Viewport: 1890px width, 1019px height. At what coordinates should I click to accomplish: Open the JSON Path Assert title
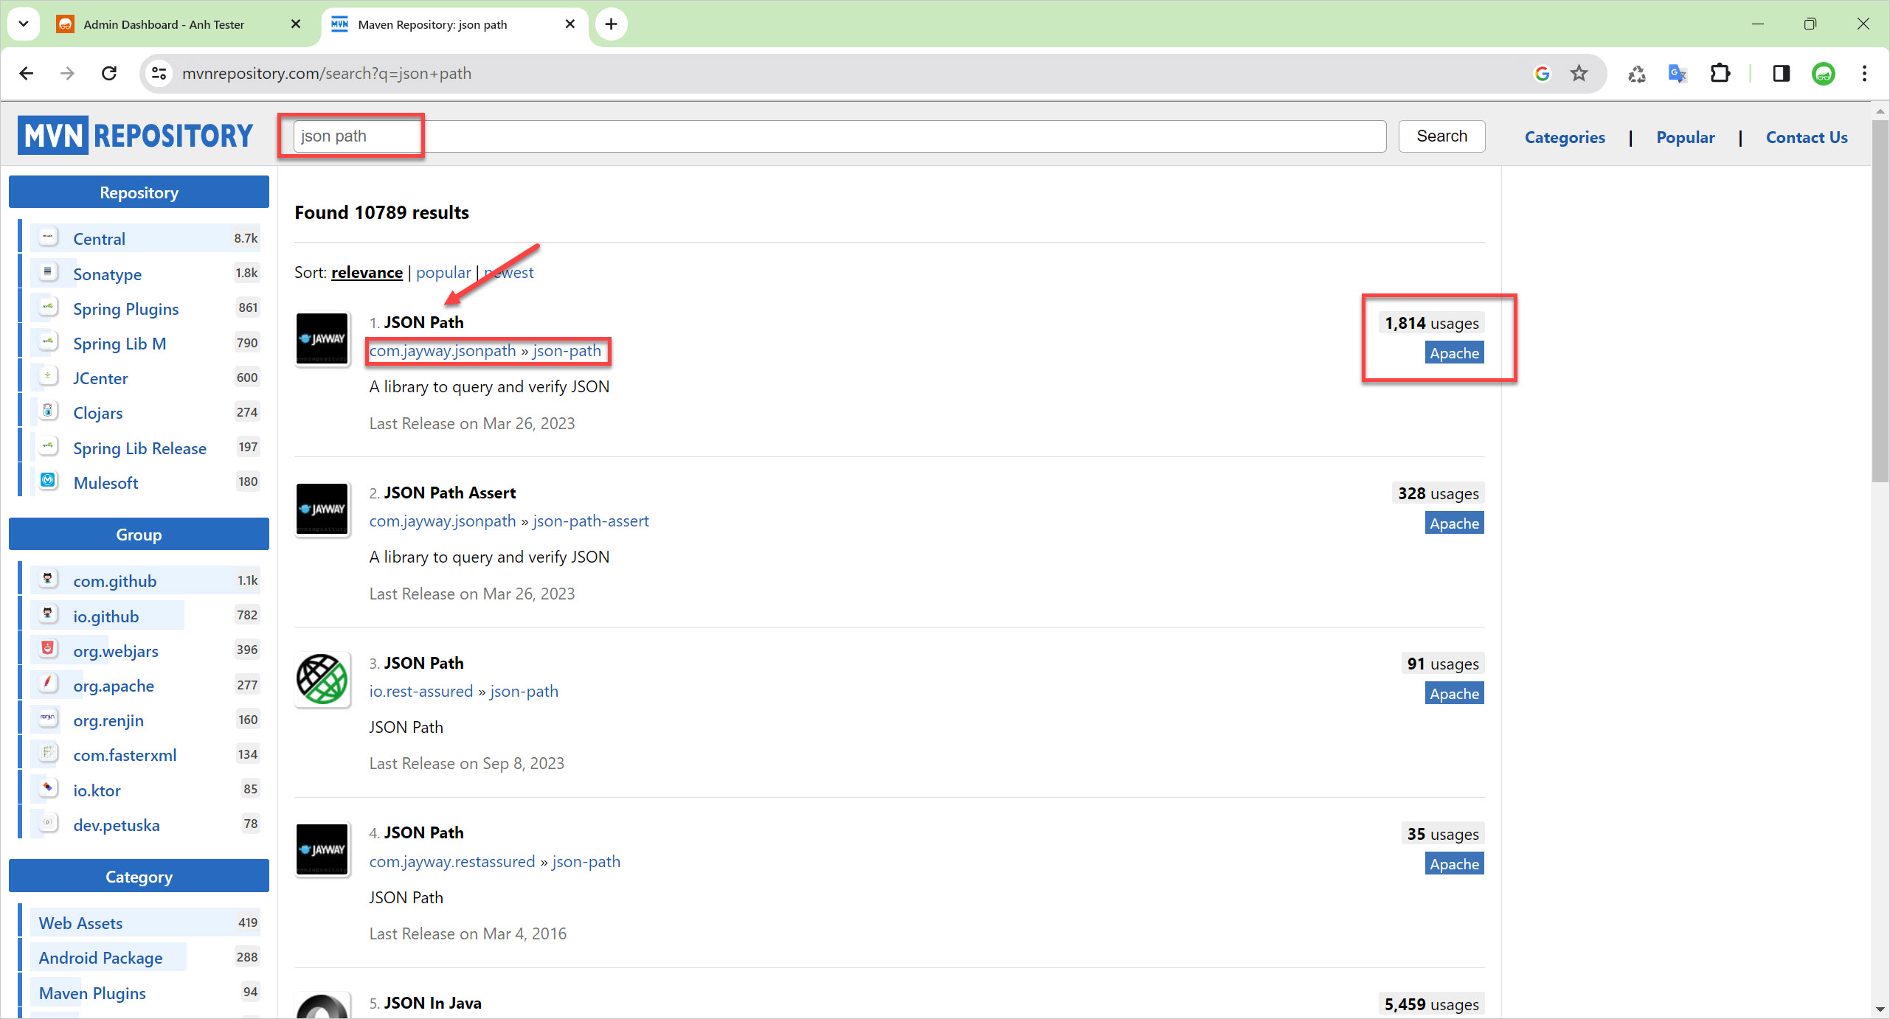(x=449, y=493)
